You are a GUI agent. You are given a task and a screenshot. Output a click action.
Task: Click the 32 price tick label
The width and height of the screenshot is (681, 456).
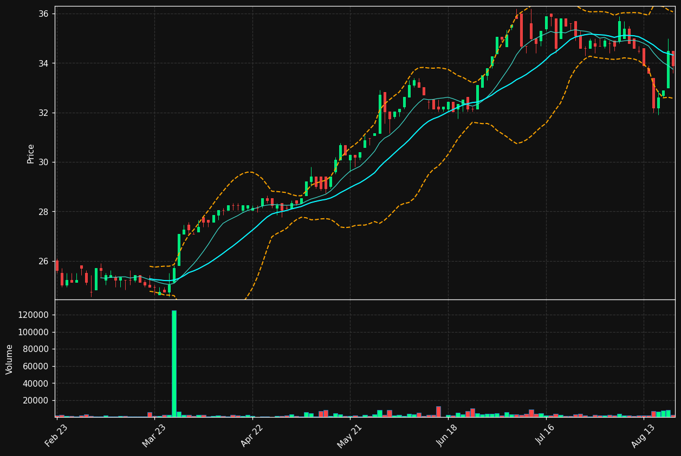pyautogui.click(x=44, y=113)
